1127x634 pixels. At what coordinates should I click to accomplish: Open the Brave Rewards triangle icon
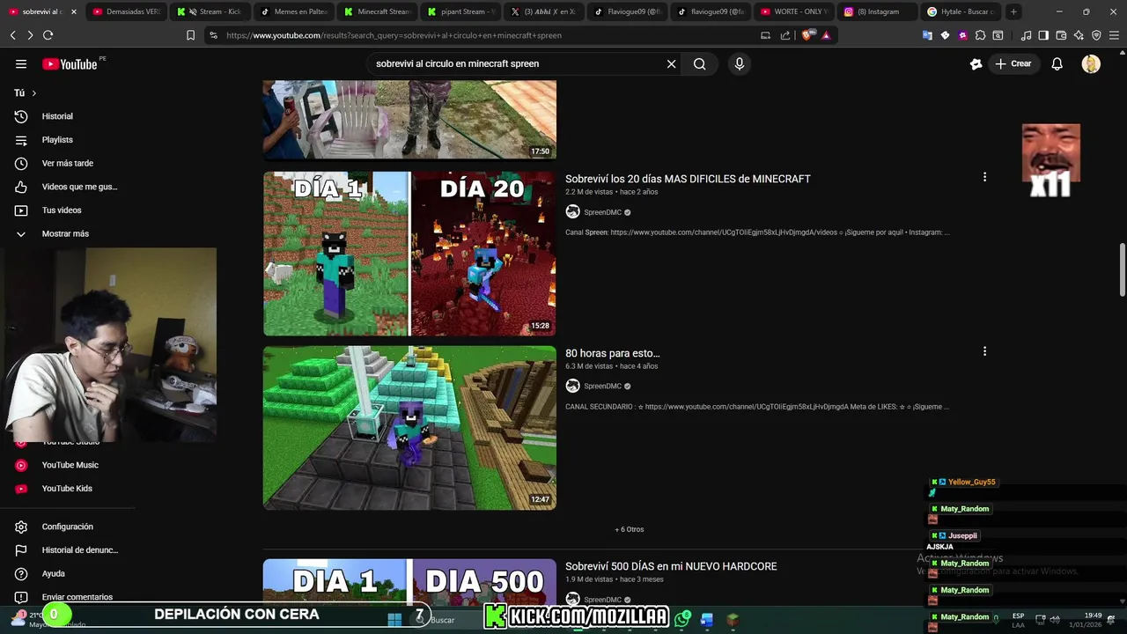click(x=826, y=35)
